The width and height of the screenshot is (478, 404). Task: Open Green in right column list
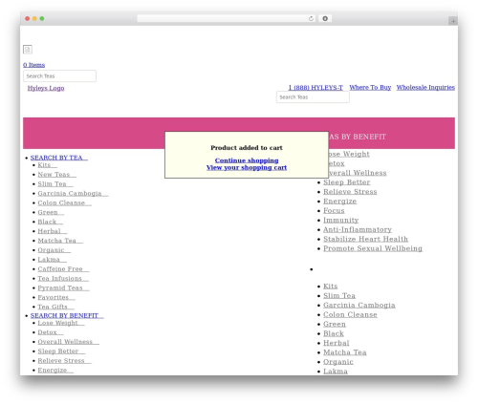coord(335,324)
